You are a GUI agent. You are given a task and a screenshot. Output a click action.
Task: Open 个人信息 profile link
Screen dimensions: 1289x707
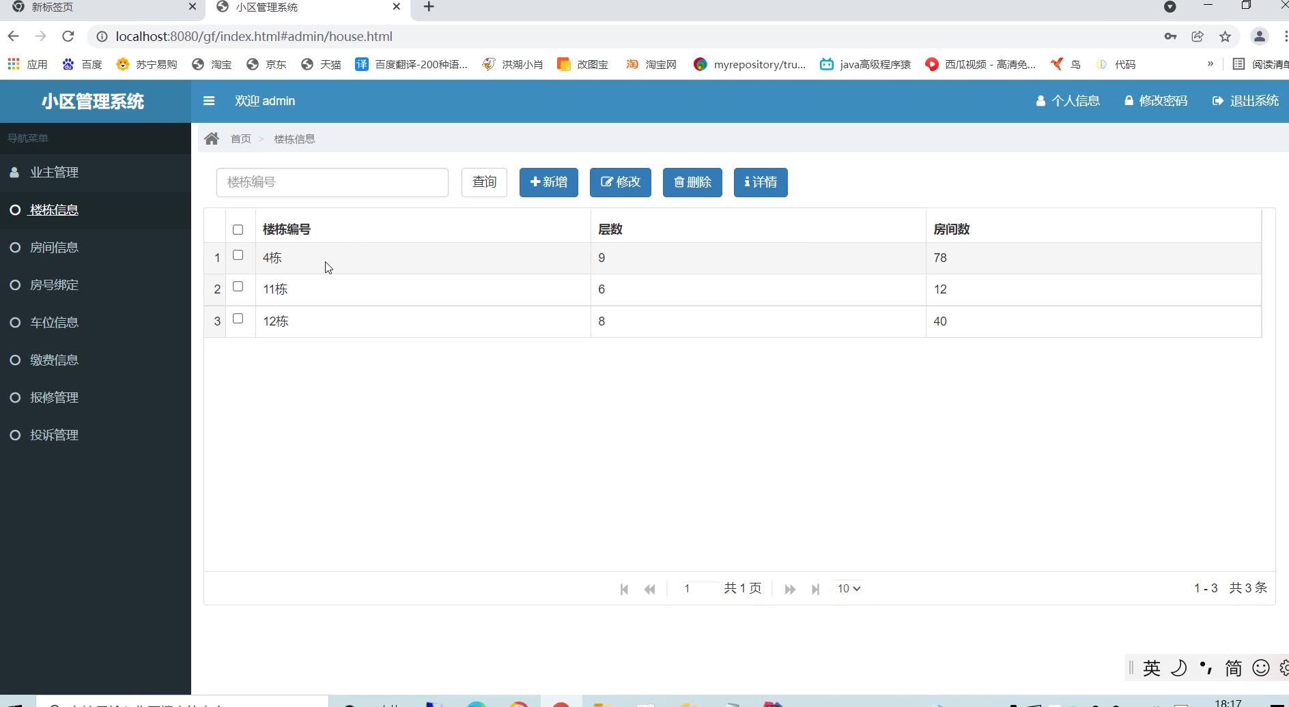click(1068, 101)
